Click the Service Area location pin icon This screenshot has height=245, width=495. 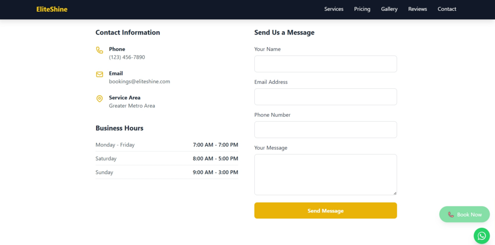99,99
